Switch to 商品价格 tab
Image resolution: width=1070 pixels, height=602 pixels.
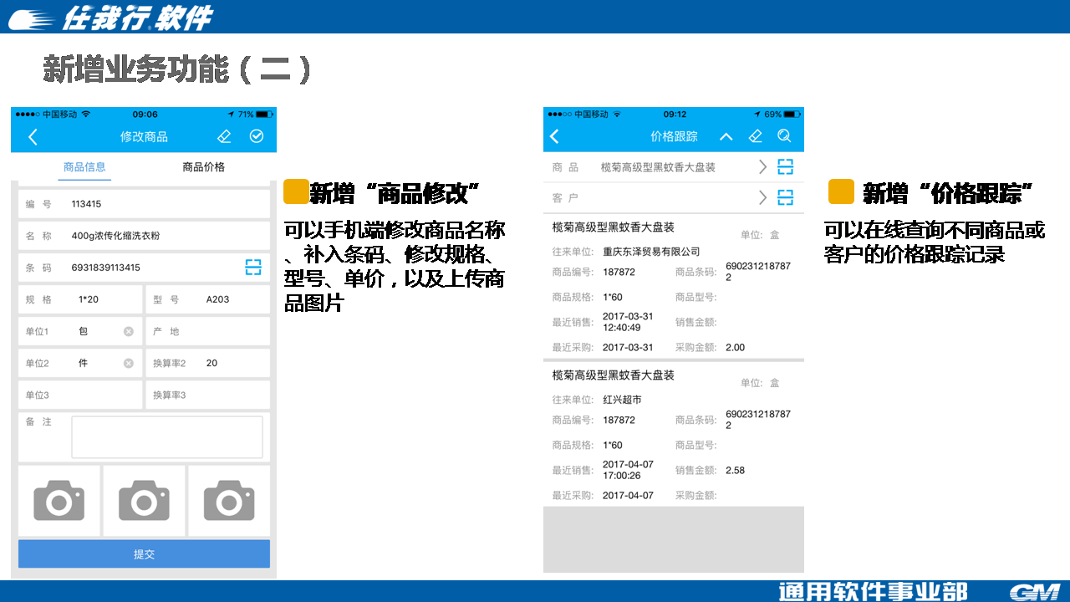[x=204, y=167]
